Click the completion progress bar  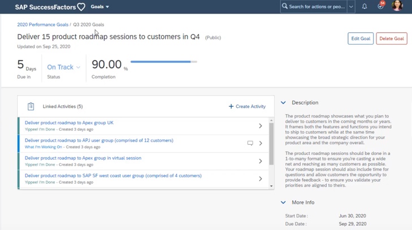[163, 62]
